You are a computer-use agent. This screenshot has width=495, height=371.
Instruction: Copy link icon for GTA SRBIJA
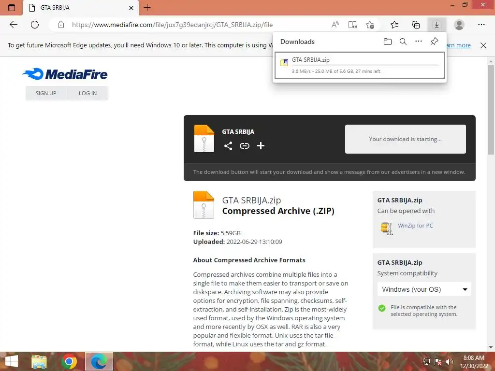244,146
